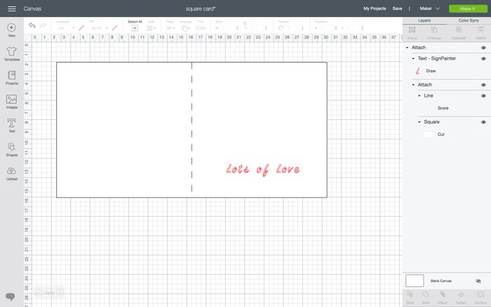Click the Upload icon
This screenshot has height=307, width=491.
pyautogui.click(x=11, y=172)
